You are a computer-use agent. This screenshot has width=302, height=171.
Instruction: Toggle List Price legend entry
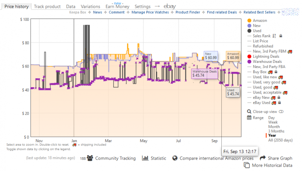pos(260,41)
